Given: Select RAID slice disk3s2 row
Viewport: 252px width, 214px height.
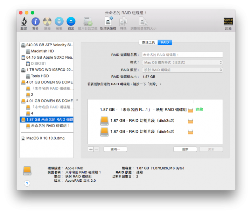Looking at the screenshot, I should 155,121.
